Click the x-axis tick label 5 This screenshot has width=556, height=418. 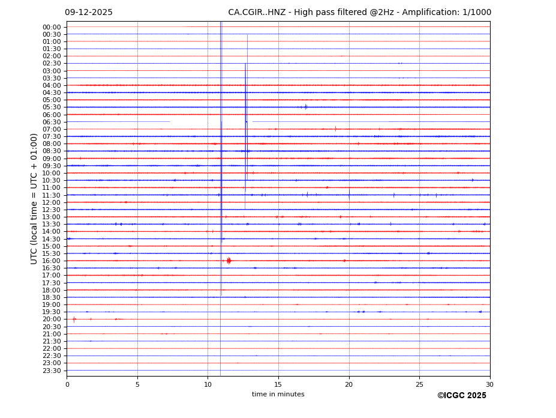tap(137, 384)
